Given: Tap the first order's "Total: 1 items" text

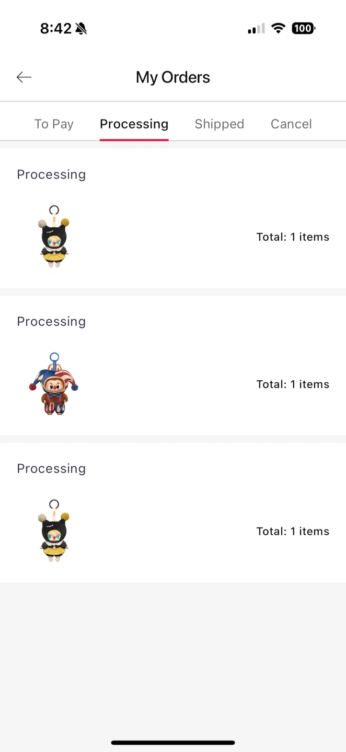Looking at the screenshot, I should (293, 237).
